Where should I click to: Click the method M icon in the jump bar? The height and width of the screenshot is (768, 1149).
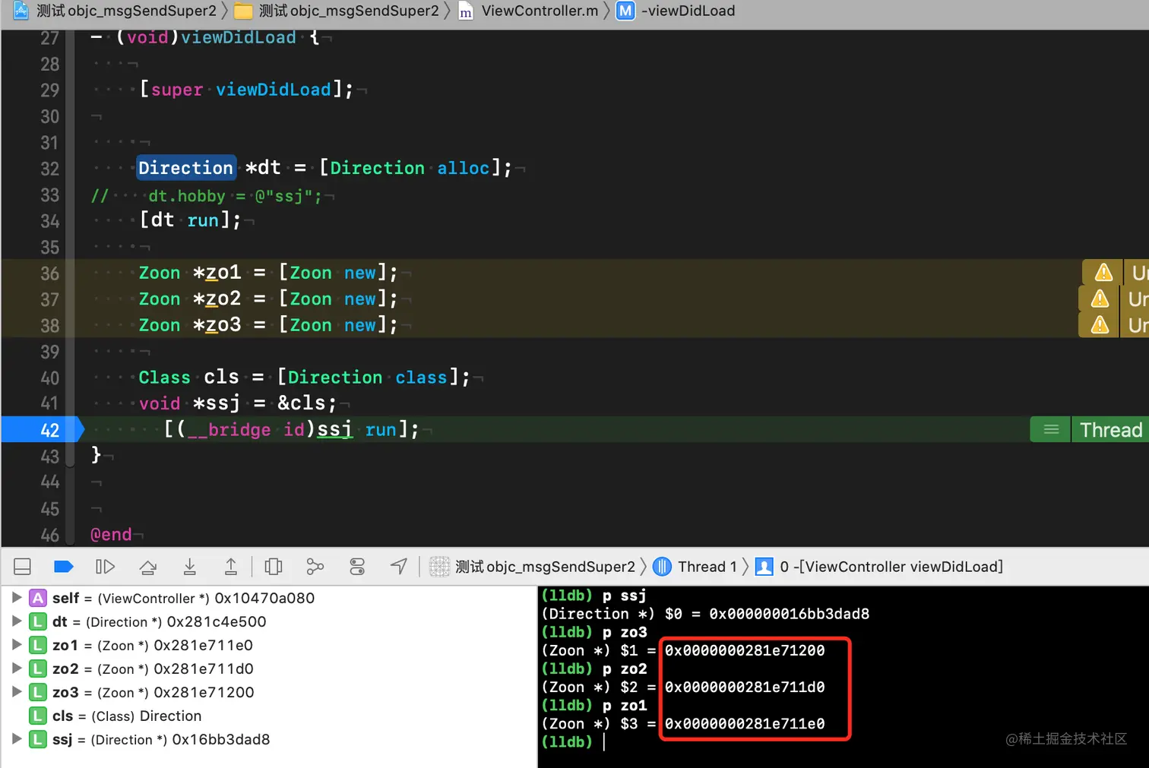click(625, 11)
